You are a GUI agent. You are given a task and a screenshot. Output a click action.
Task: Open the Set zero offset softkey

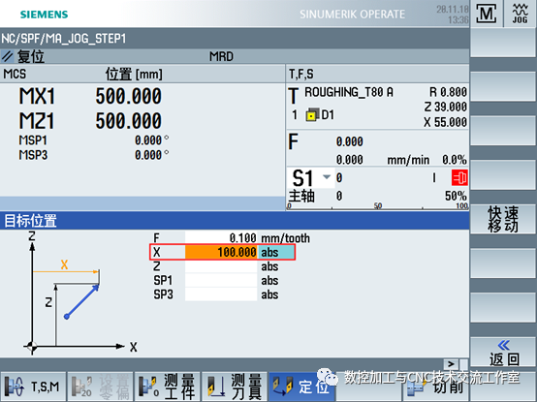click(x=101, y=387)
